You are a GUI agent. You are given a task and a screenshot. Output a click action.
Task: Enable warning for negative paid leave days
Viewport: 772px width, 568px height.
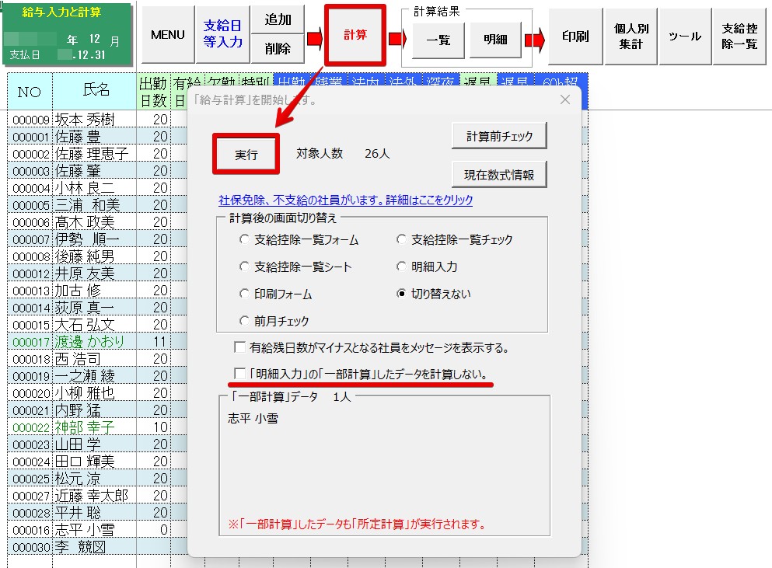pyautogui.click(x=241, y=347)
